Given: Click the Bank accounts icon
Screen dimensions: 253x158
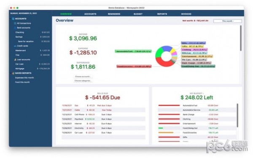Looking at the screenshot, I should point(15,28).
